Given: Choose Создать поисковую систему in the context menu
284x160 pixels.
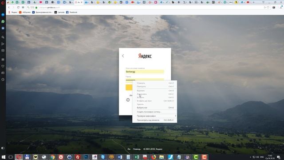Looking at the screenshot, I should click(155, 112).
